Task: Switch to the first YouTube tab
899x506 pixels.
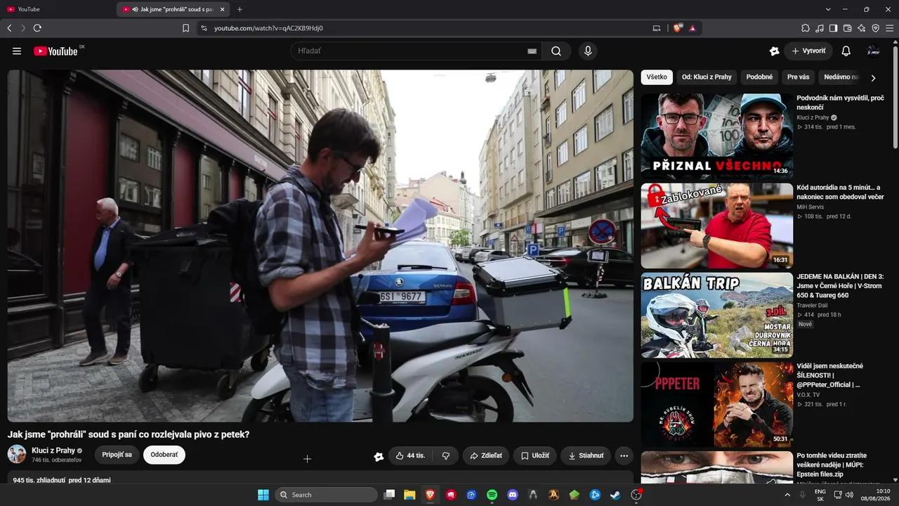Action: coord(58,9)
